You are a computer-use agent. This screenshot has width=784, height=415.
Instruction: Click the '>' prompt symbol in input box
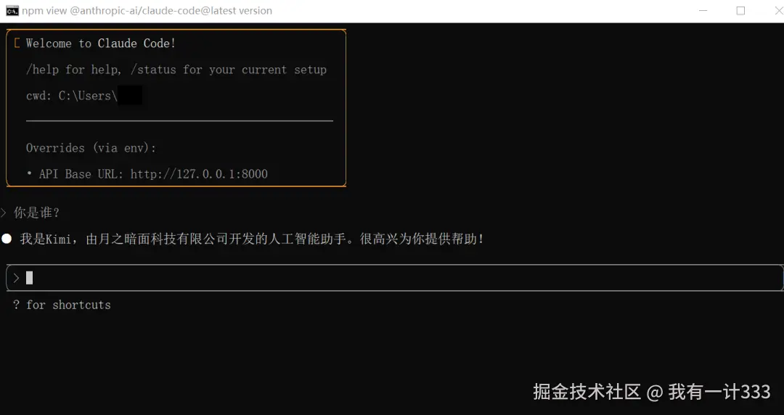pyautogui.click(x=16, y=277)
